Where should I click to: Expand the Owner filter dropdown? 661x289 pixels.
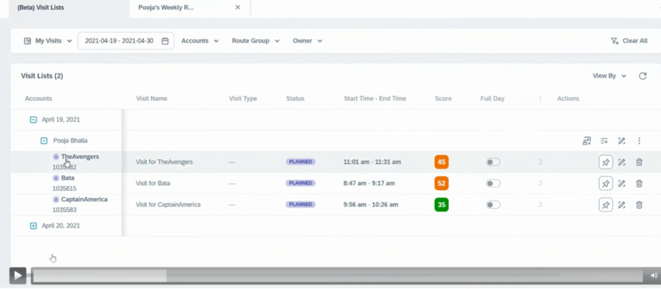pyautogui.click(x=307, y=41)
